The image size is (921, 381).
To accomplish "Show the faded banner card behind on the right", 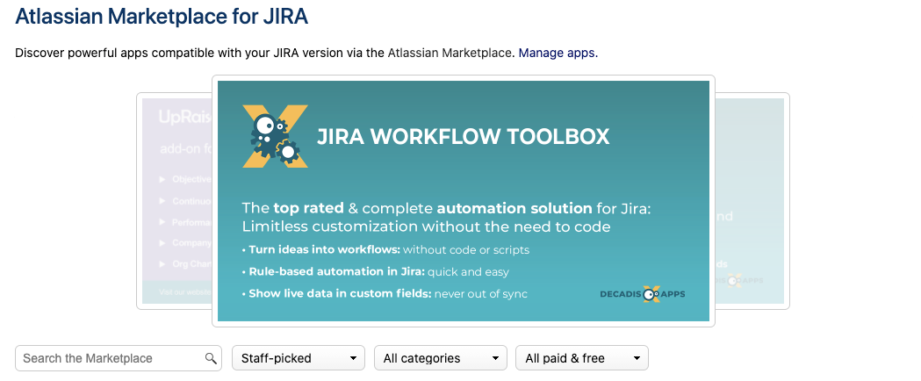I will point(752,201).
